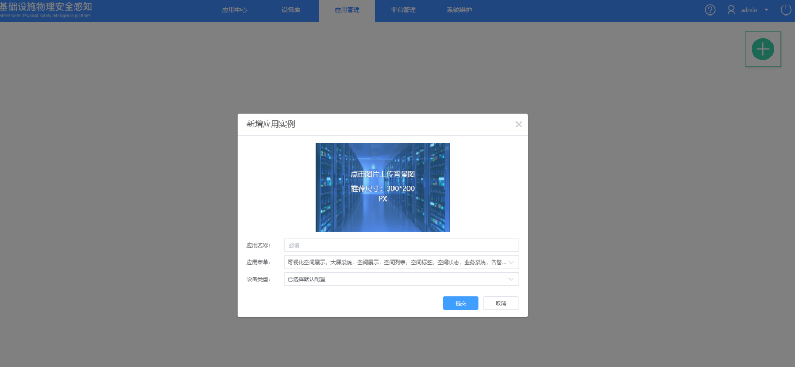Open the 系统维护 tab
795x367 pixels.
(459, 10)
